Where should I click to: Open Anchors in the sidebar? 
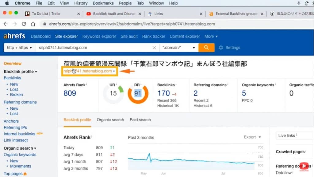[x=11, y=121]
